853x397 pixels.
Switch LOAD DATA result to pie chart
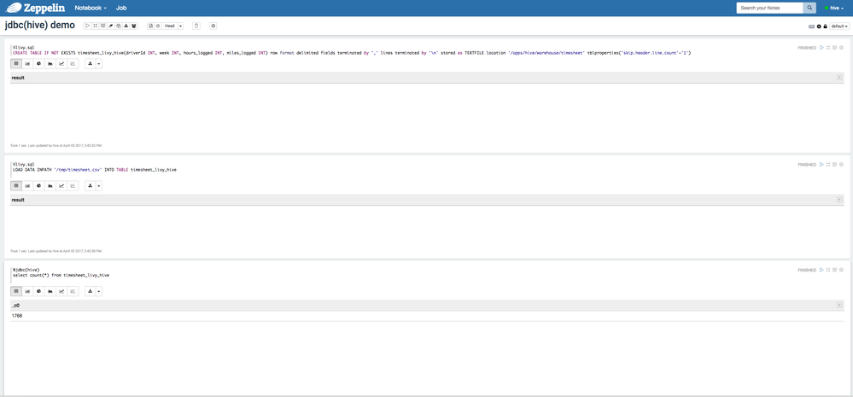(39, 185)
